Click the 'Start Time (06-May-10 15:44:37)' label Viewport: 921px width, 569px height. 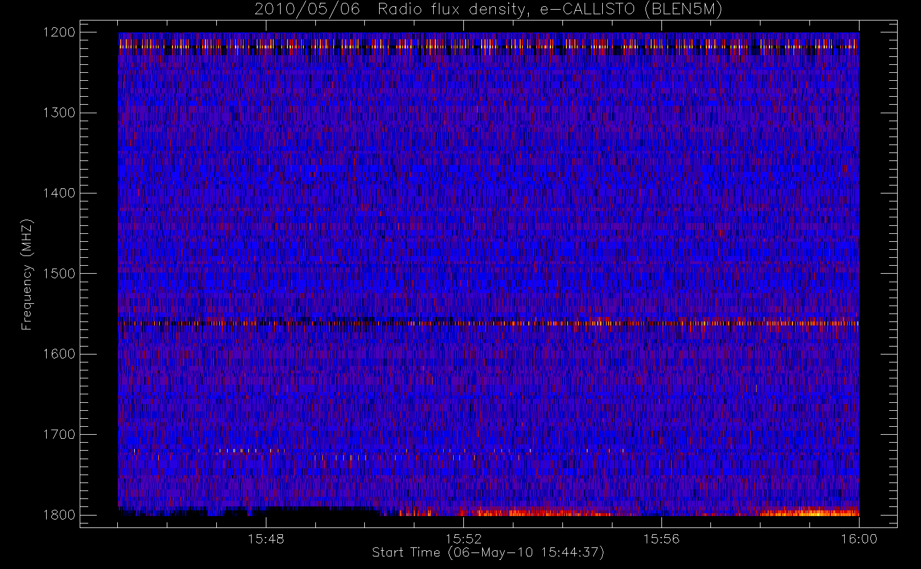click(x=488, y=552)
